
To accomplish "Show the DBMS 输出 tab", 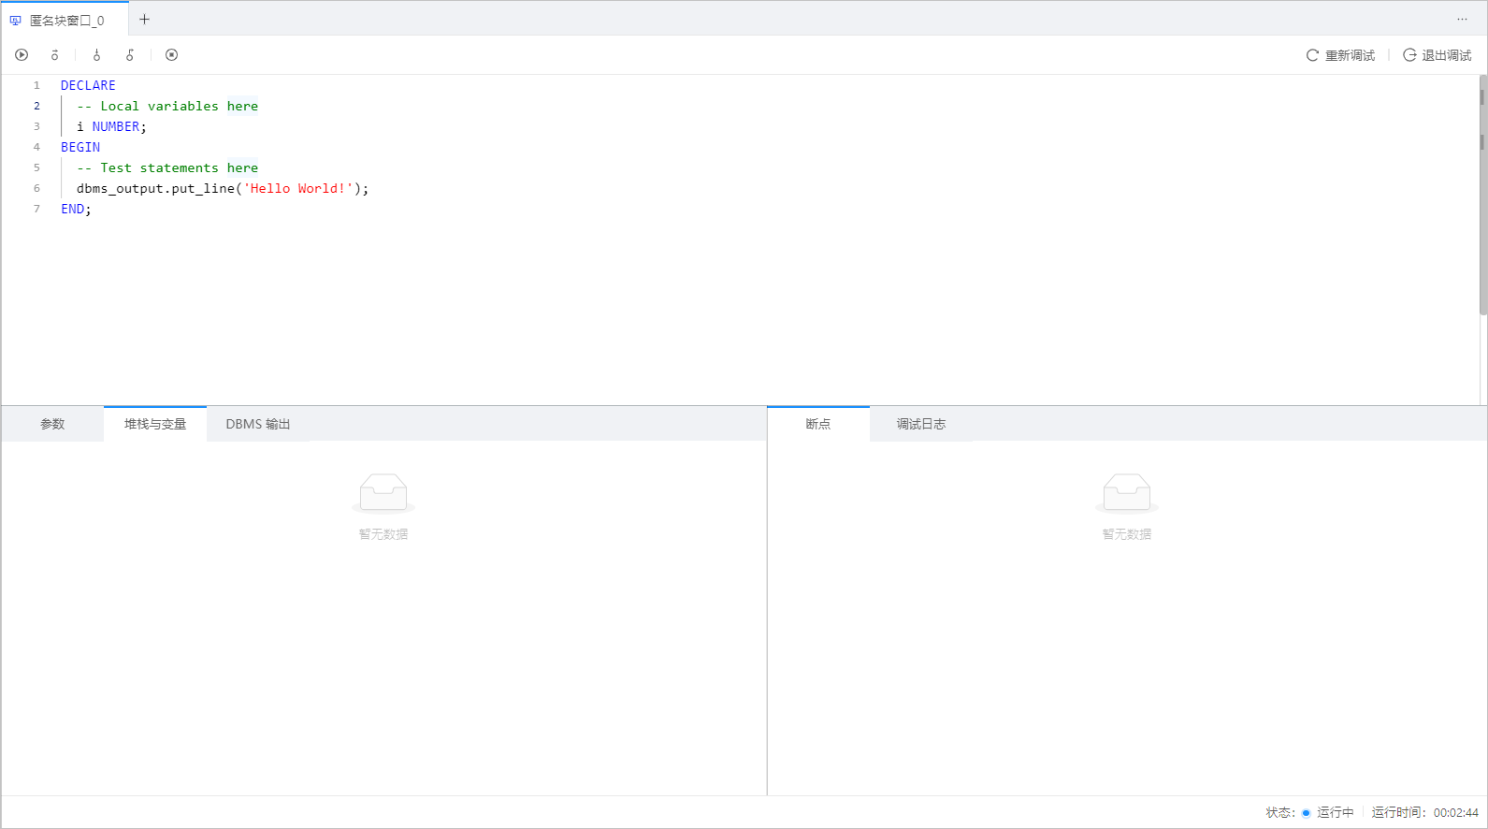I will tap(257, 424).
